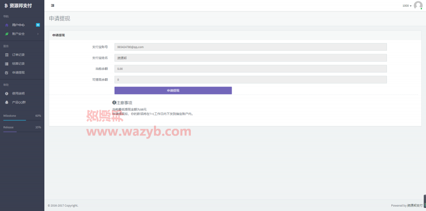Image resolution: width=426 pixels, height=211 pixels.
Task: Click the Milestone 60% progress bar
Action: (22, 120)
